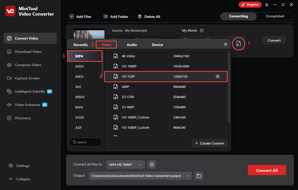Open the hamburger menu icon in title bar

coord(267,5)
